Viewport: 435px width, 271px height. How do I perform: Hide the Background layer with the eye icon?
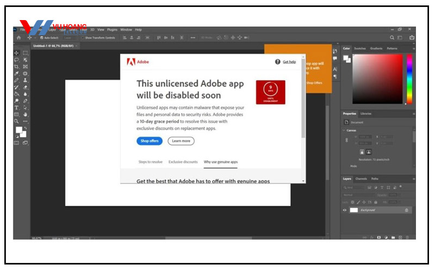click(345, 210)
